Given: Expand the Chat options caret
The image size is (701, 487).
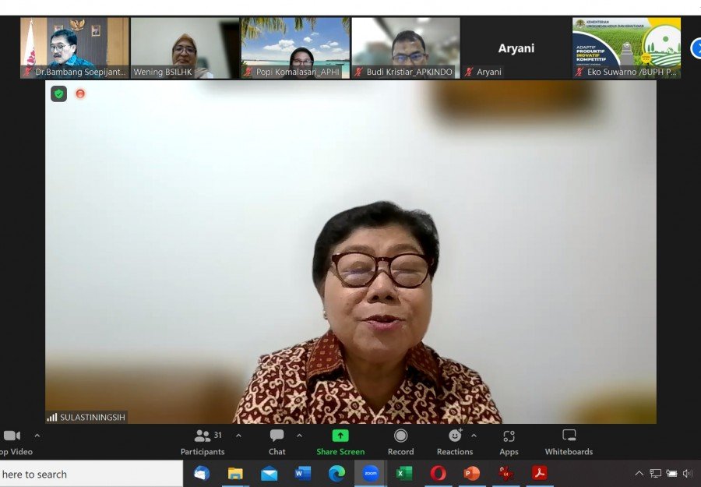Looking at the screenshot, I should [299, 436].
